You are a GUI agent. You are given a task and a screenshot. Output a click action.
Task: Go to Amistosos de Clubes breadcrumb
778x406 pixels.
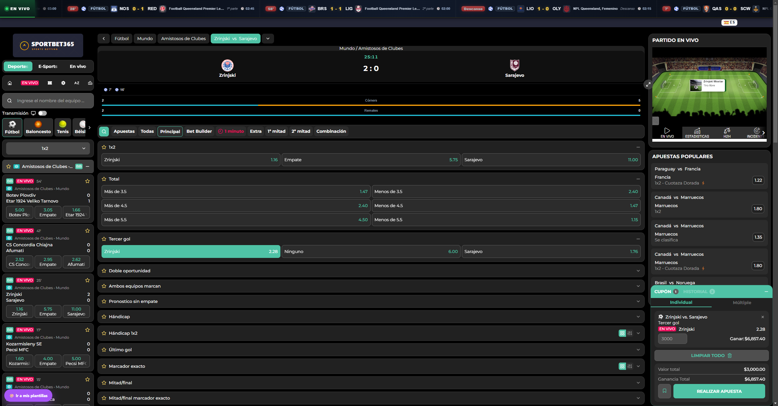pos(183,39)
